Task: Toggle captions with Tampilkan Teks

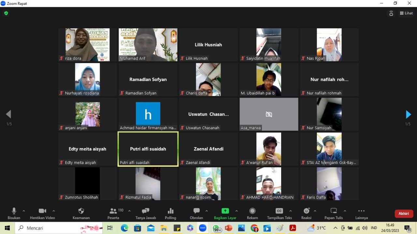Action: [x=279, y=211]
